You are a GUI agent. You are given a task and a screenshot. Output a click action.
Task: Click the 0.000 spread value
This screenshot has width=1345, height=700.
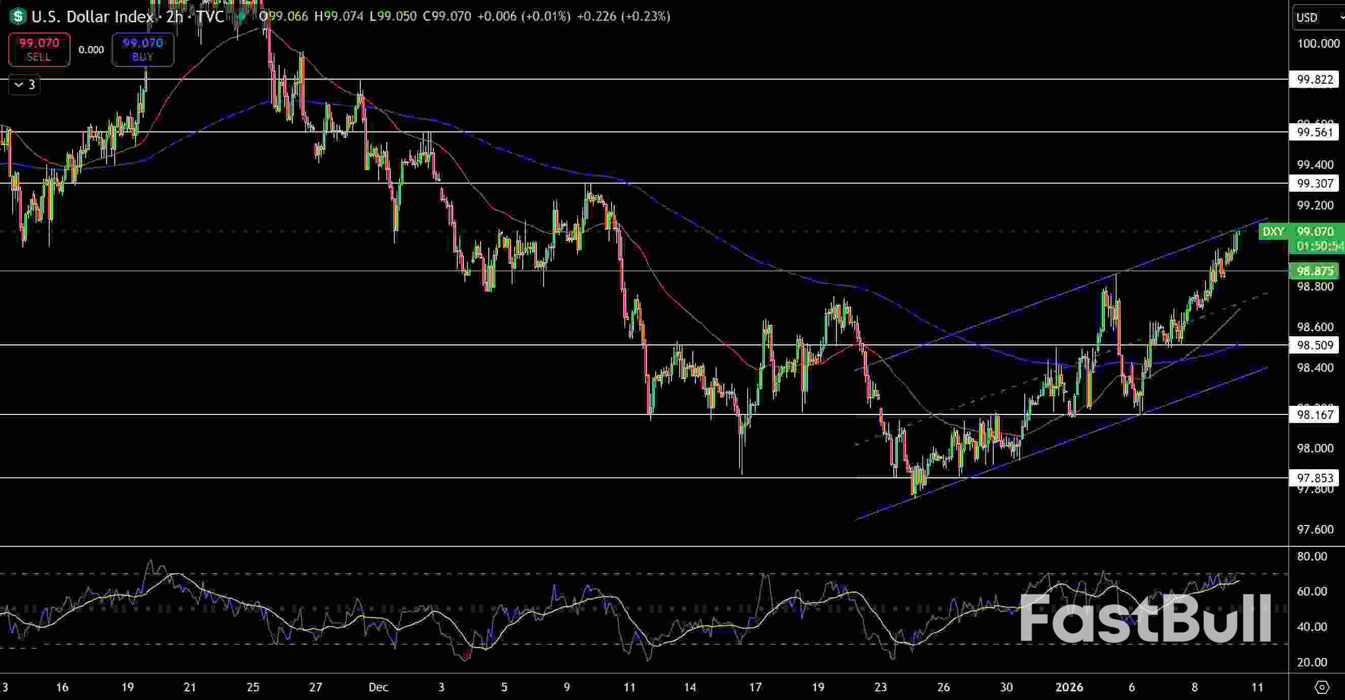91,50
